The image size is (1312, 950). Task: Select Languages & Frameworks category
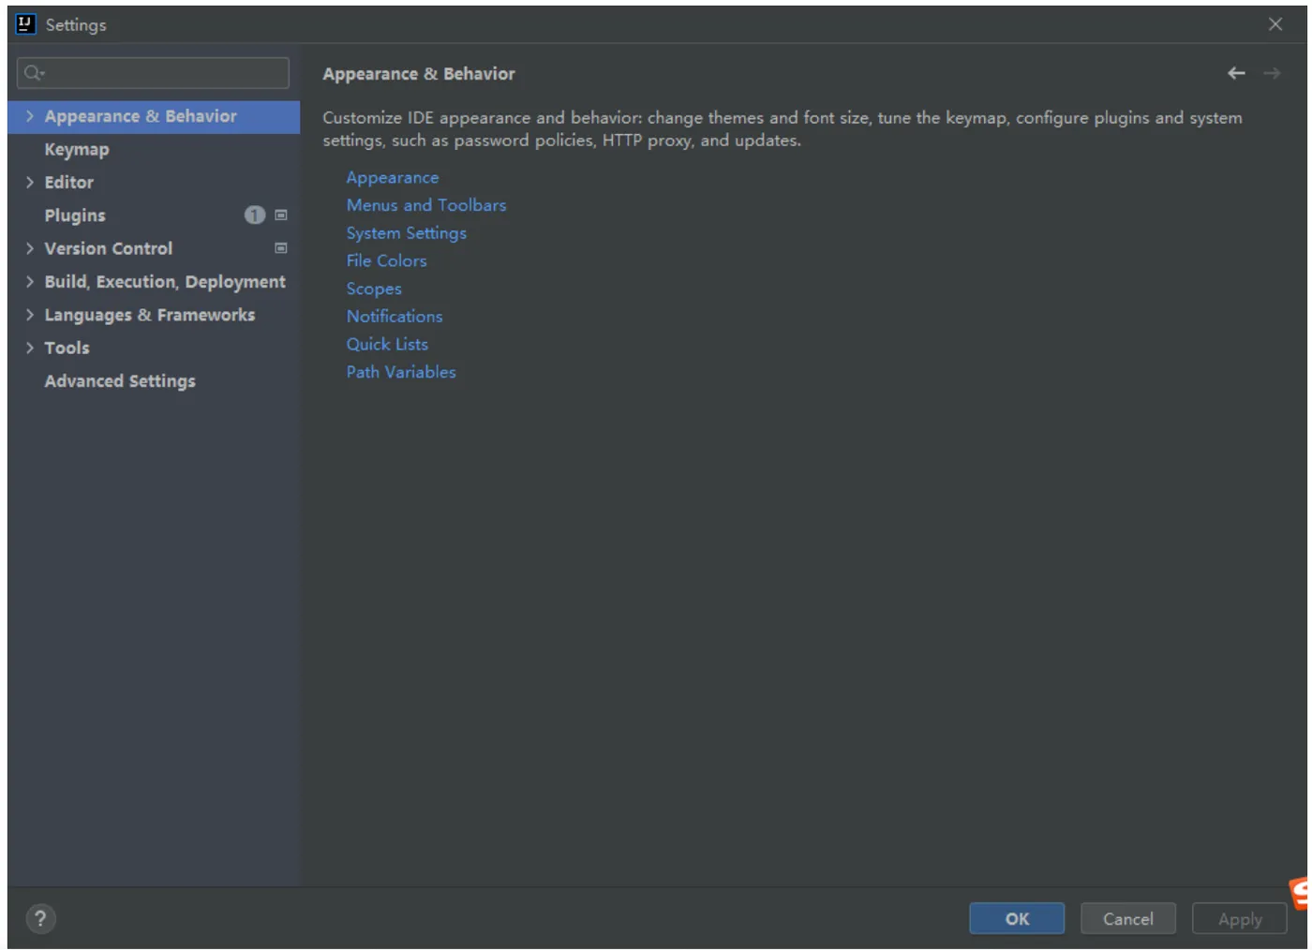[154, 315]
